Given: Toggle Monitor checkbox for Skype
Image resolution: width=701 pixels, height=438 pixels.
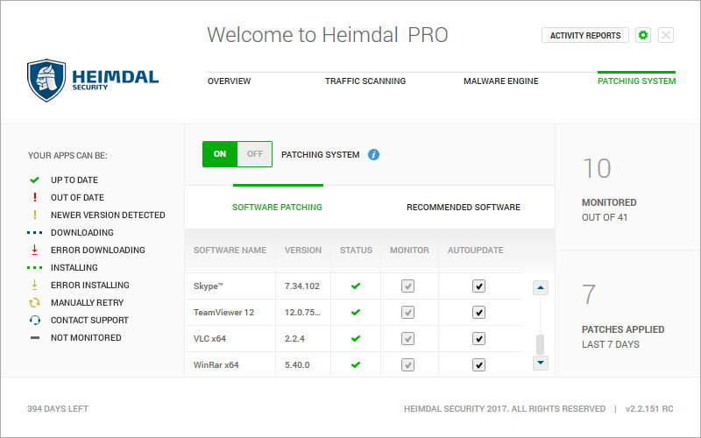Looking at the screenshot, I should [x=407, y=286].
